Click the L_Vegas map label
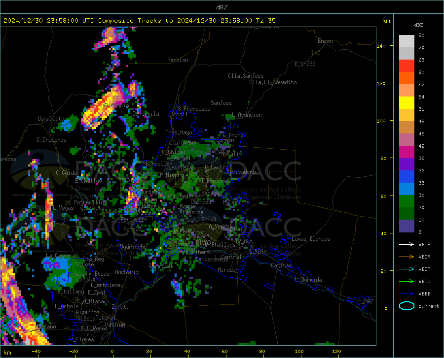Viewport: 444px width, 358px height. pos(63,208)
